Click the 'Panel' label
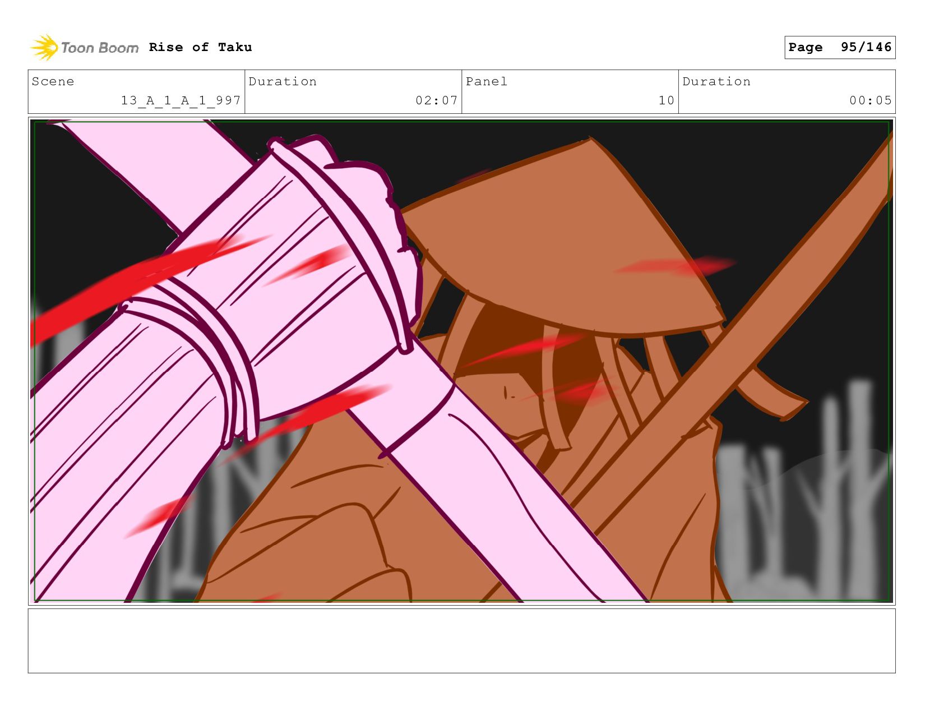The width and height of the screenshot is (925, 715). 487,81
